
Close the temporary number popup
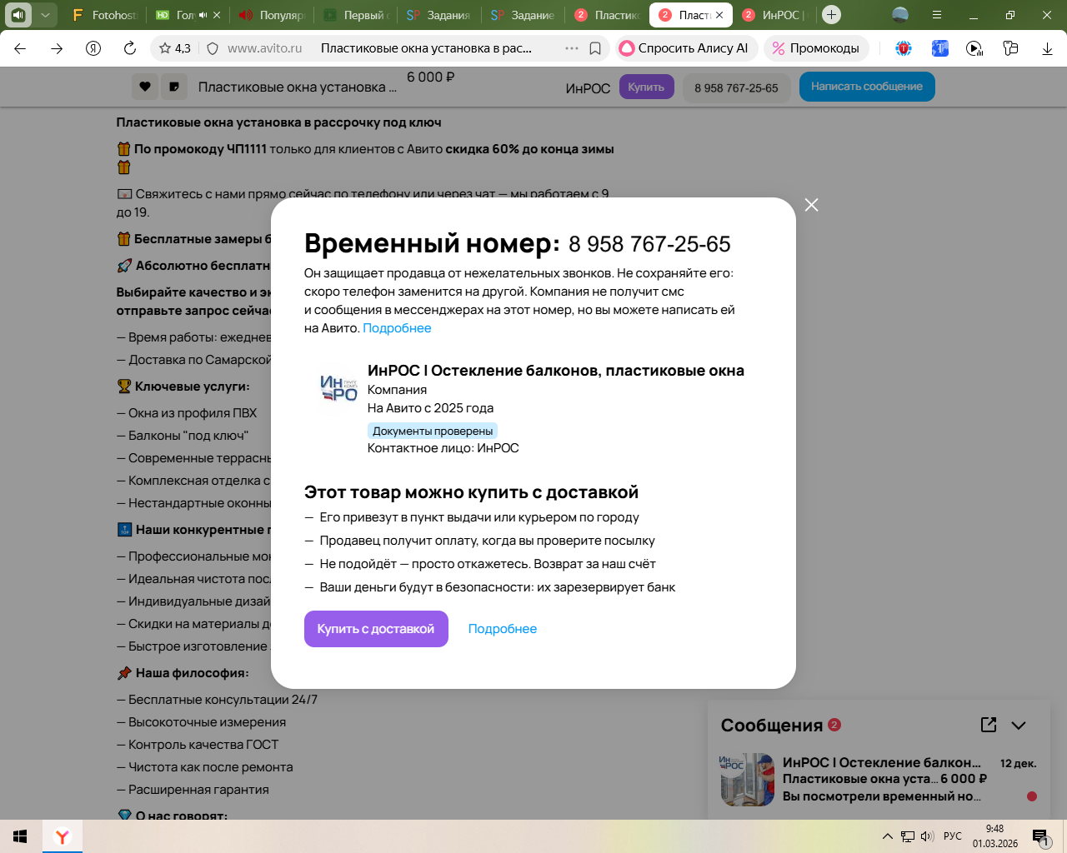coord(811,205)
